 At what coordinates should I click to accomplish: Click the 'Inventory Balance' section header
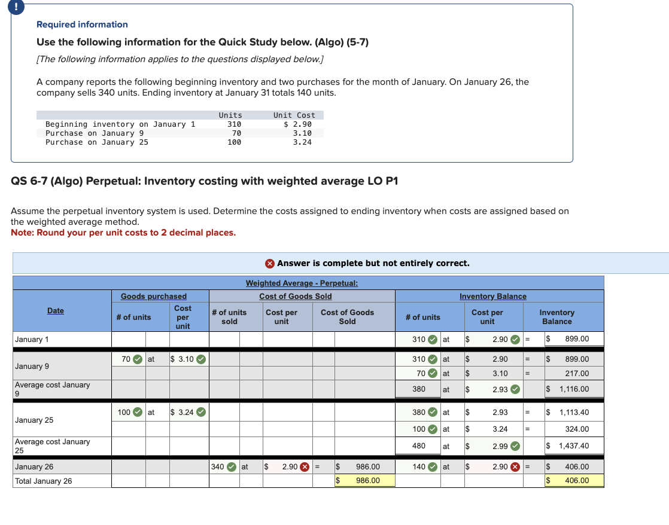tap(493, 297)
